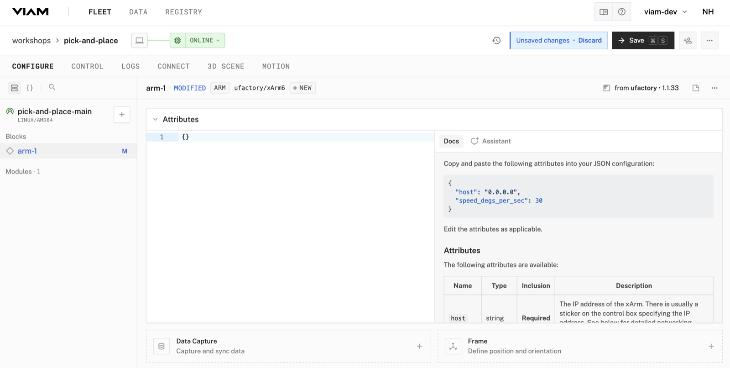Click the green machine part chip icon
Viewport: 730px width, 368px height.
(177, 40)
